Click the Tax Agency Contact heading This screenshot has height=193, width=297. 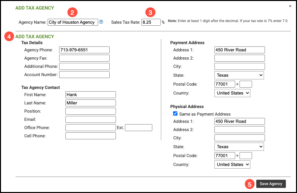click(x=41, y=87)
